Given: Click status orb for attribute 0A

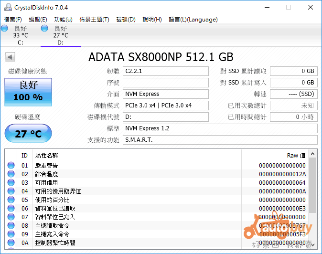Looking at the screenshot, I should [x=11, y=243].
